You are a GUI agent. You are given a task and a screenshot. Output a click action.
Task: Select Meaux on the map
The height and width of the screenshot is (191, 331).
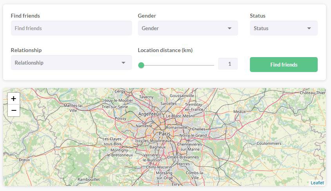(x=239, y=112)
